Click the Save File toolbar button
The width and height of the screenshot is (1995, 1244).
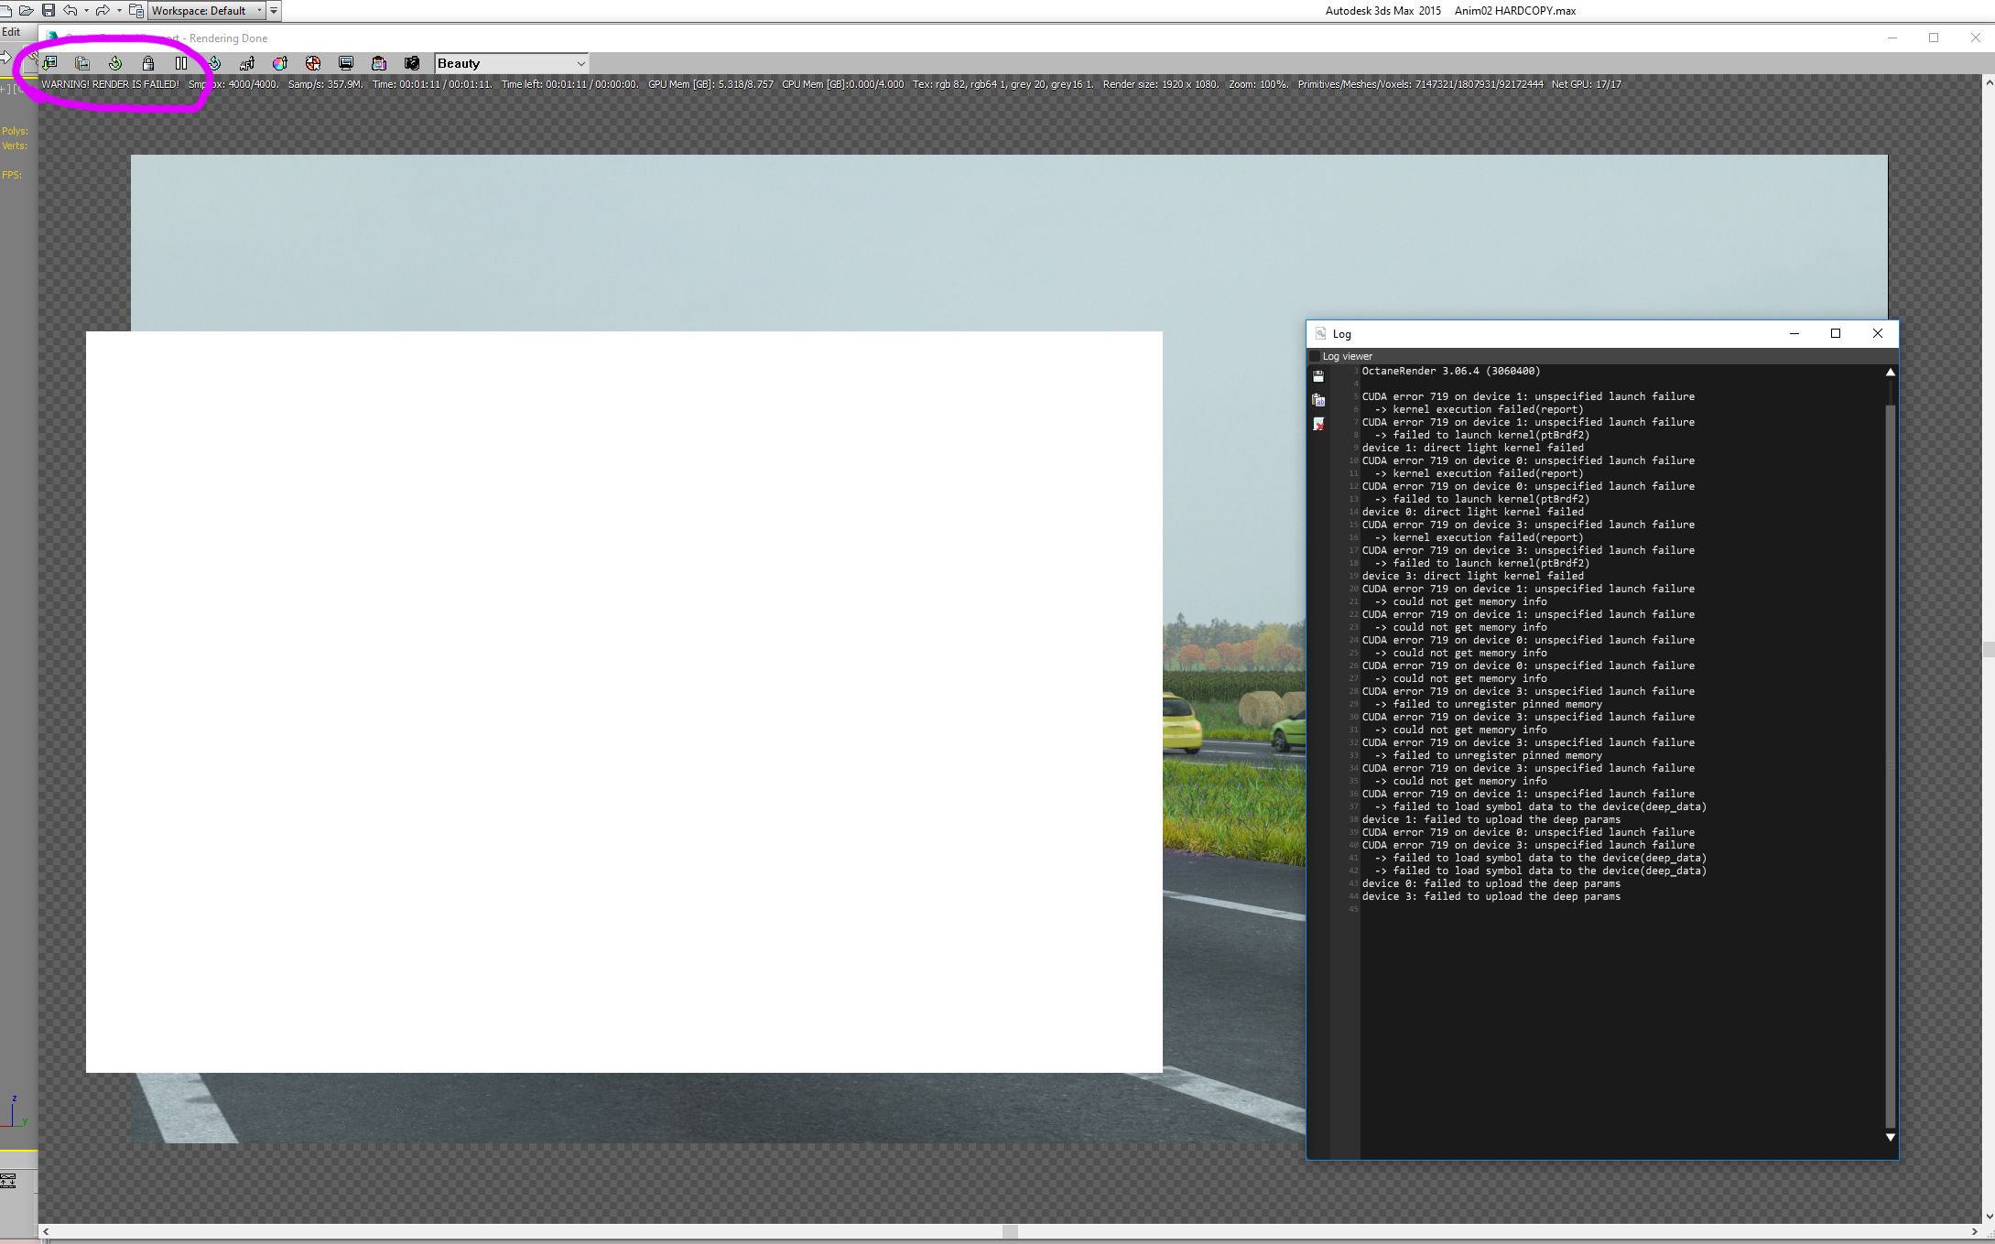(x=49, y=10)
